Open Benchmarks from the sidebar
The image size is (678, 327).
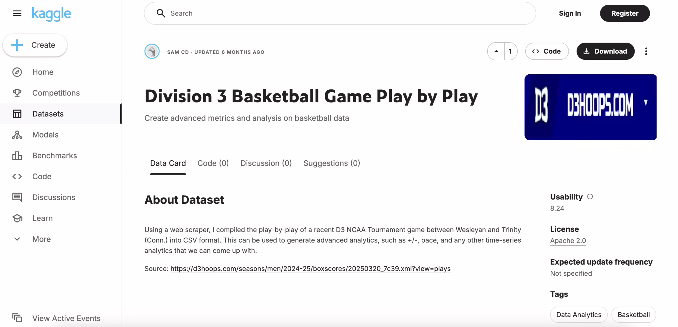pyautogui.click(x=55, y=156)
